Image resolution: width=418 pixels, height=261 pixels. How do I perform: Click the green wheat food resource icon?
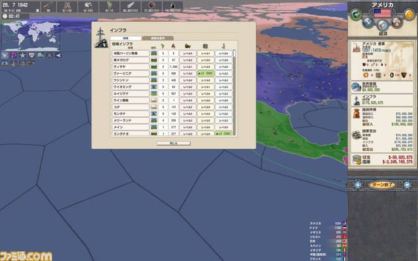point(110,5)
